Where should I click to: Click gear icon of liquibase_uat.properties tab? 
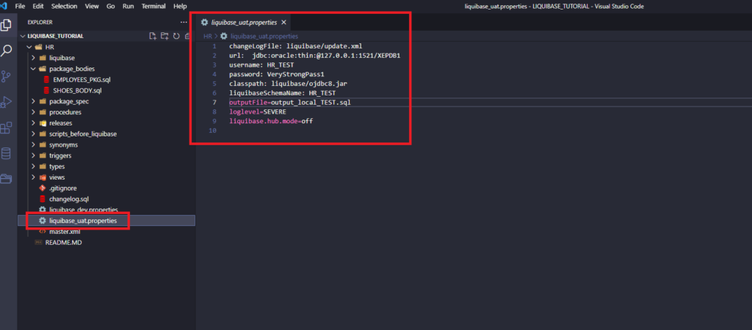tap(205, 22)
